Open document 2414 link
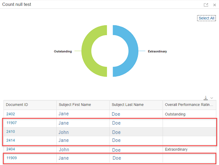The width and height of the screenshot is (219, 165). pos(11,140)
